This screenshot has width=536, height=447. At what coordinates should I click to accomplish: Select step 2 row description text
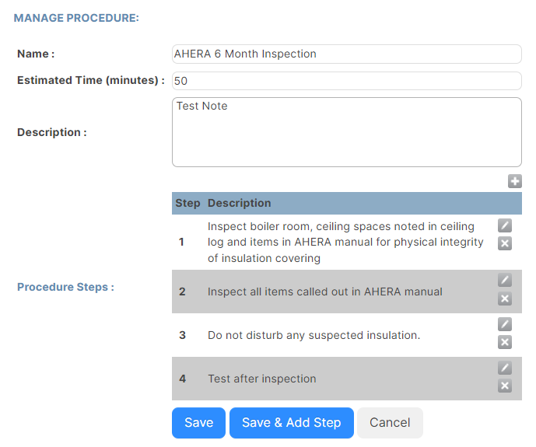(324, 292)
